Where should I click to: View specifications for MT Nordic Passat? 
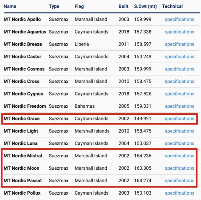point(179,181)
